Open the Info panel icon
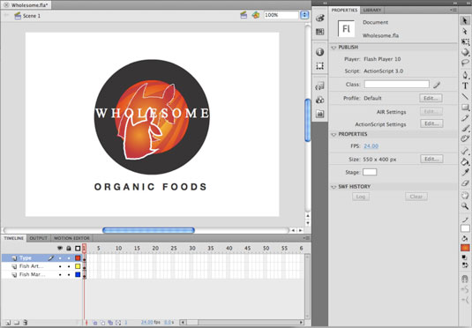Screen dimensions: 472x328 (x=319, y=52)
